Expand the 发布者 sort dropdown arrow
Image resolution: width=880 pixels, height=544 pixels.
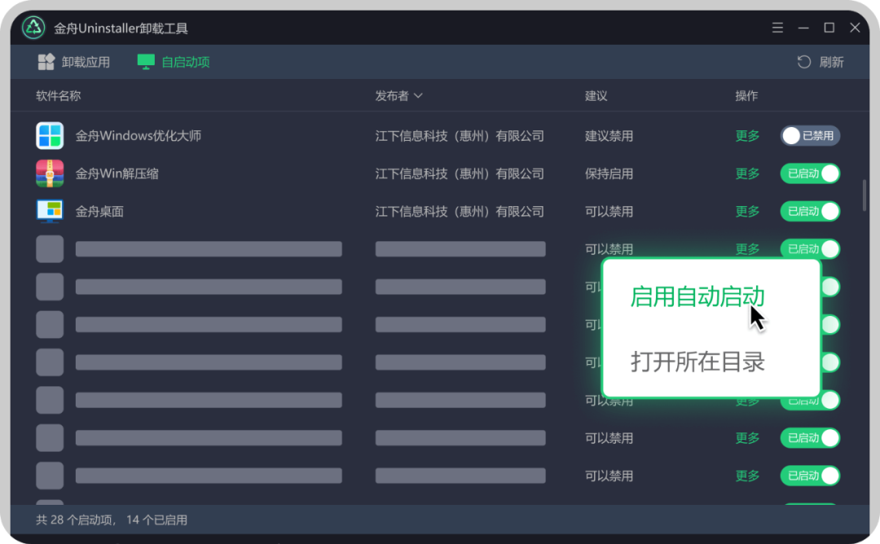[x=418, y=96]
